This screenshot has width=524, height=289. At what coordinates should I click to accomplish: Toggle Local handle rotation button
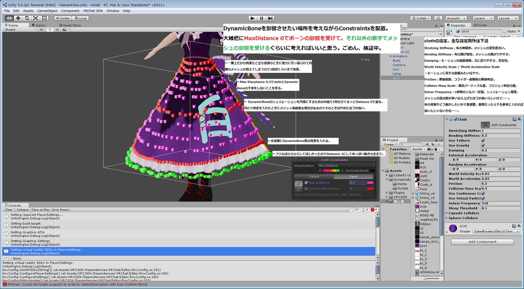(80, 18)
